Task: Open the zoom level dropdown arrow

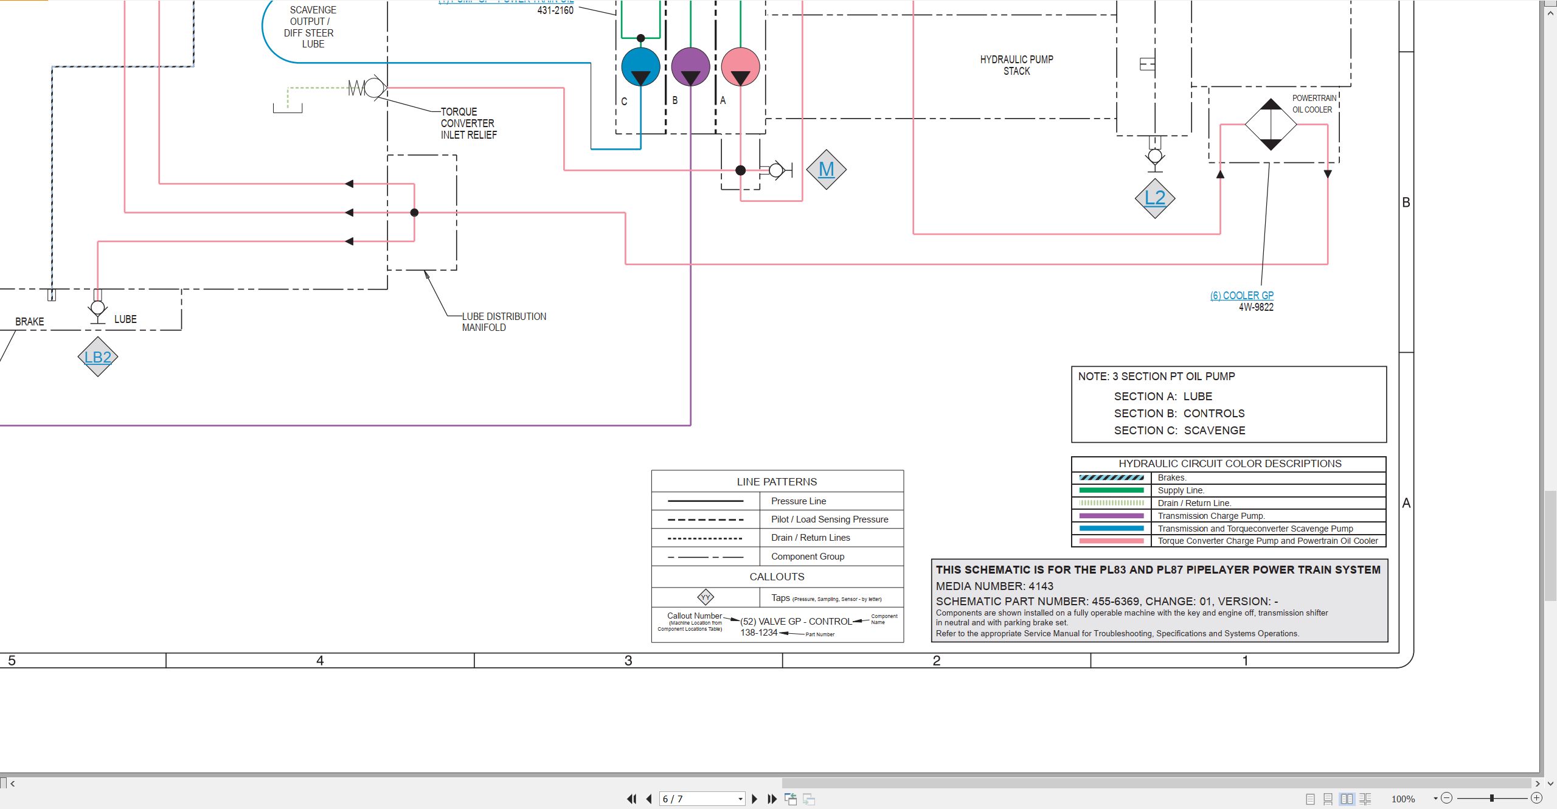Action: click(x=1435, y=798)
